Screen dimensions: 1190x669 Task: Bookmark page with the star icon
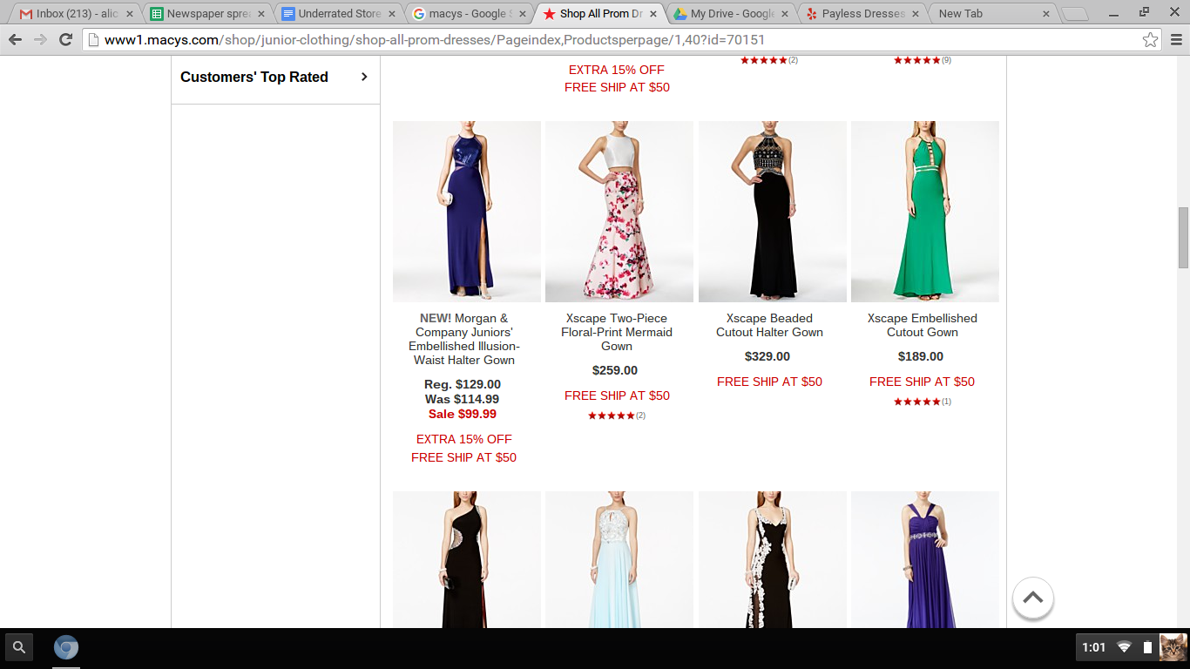(1150, 40)
